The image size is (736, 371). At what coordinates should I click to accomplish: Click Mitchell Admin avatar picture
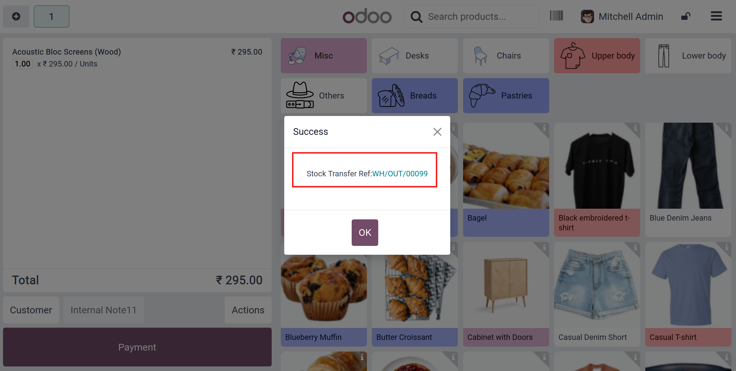(587, 16)
